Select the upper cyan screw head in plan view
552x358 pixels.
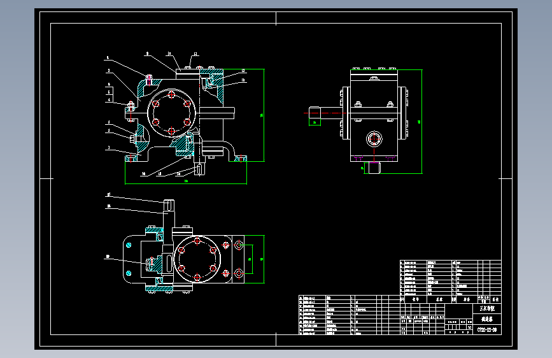pyautogui.click(x=129, y=245)
